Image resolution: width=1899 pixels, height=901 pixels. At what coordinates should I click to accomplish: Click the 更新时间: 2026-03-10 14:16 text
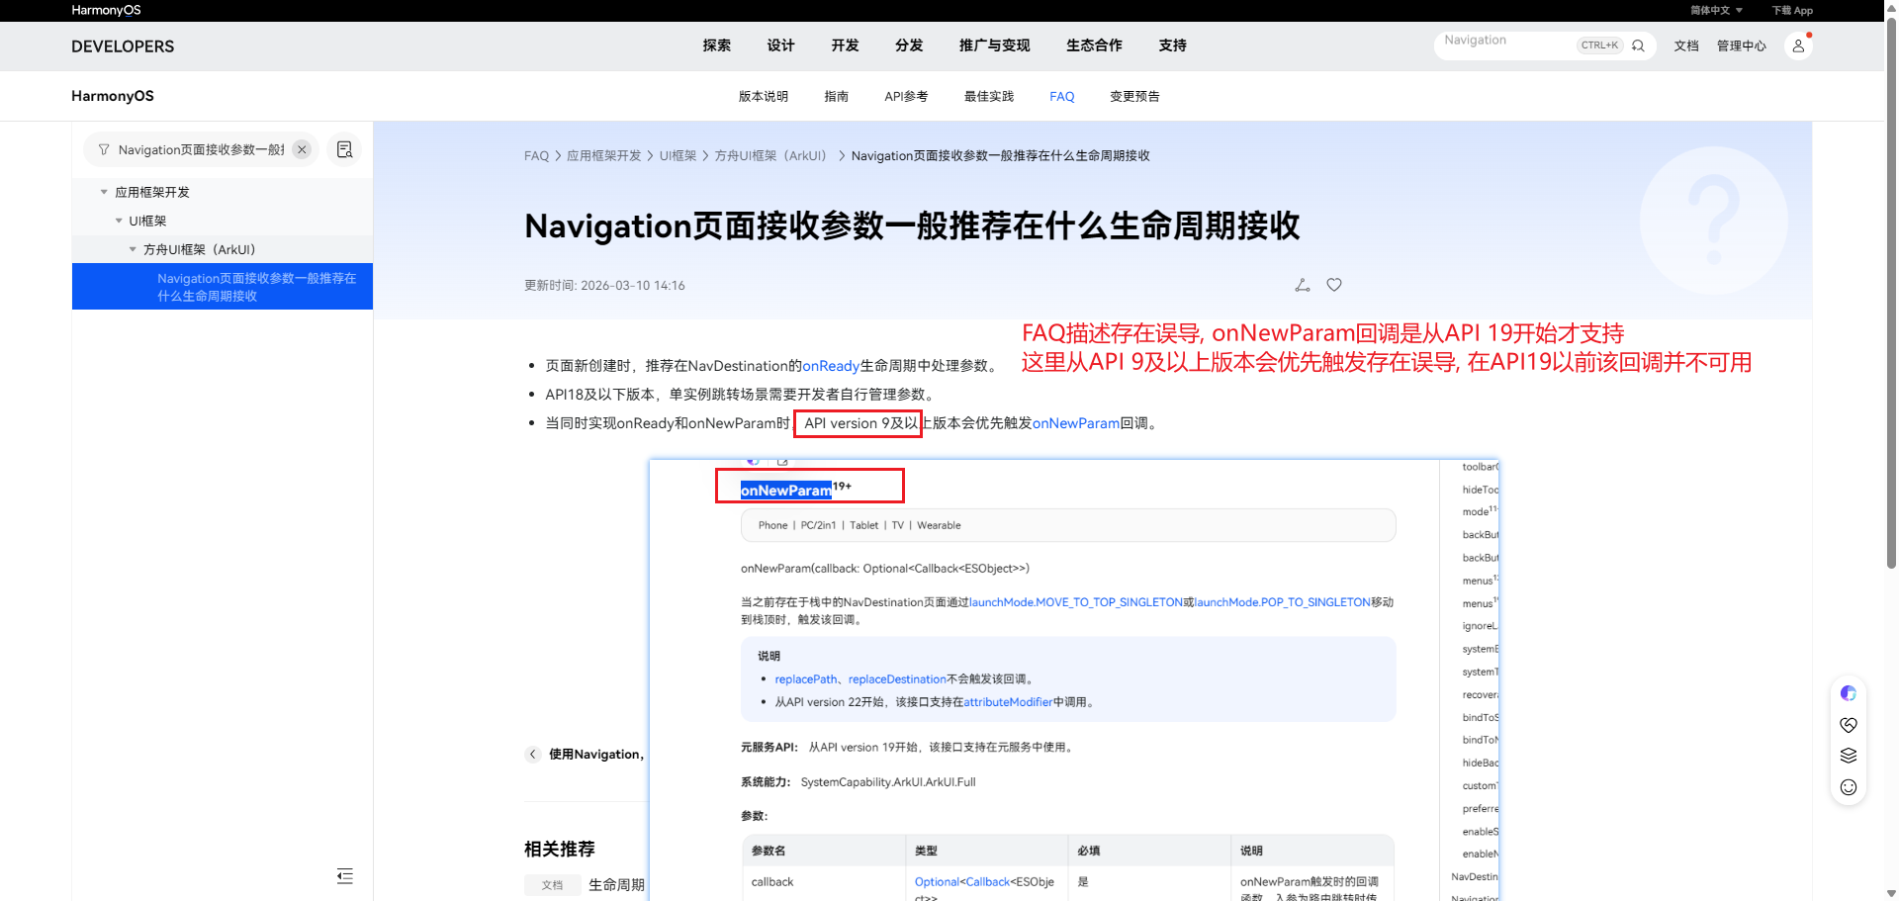(604, 286)
